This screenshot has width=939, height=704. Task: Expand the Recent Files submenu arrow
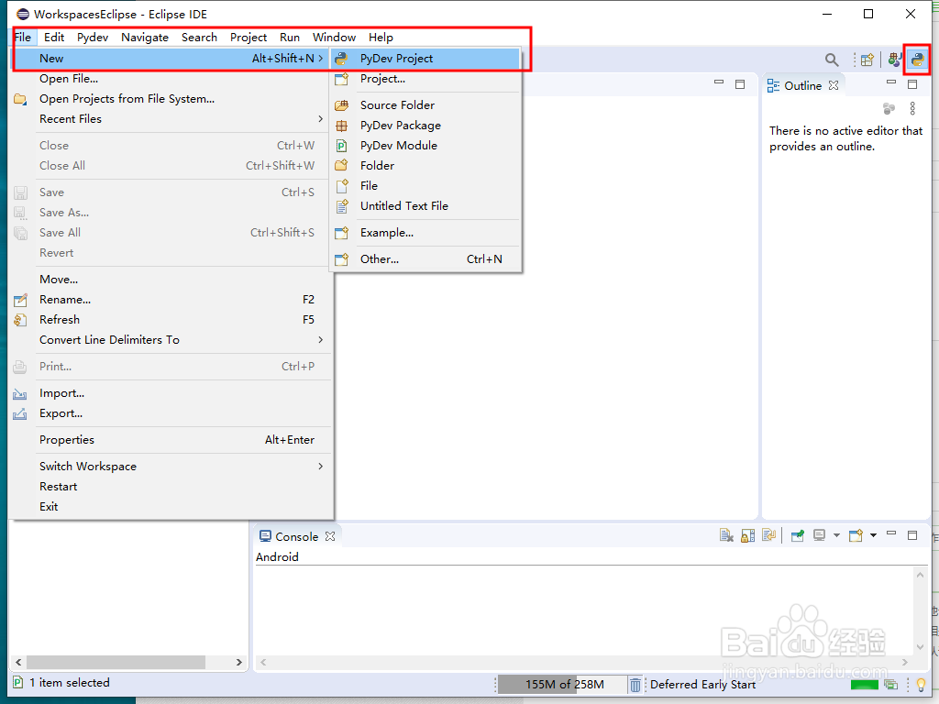tap(321, 119)
